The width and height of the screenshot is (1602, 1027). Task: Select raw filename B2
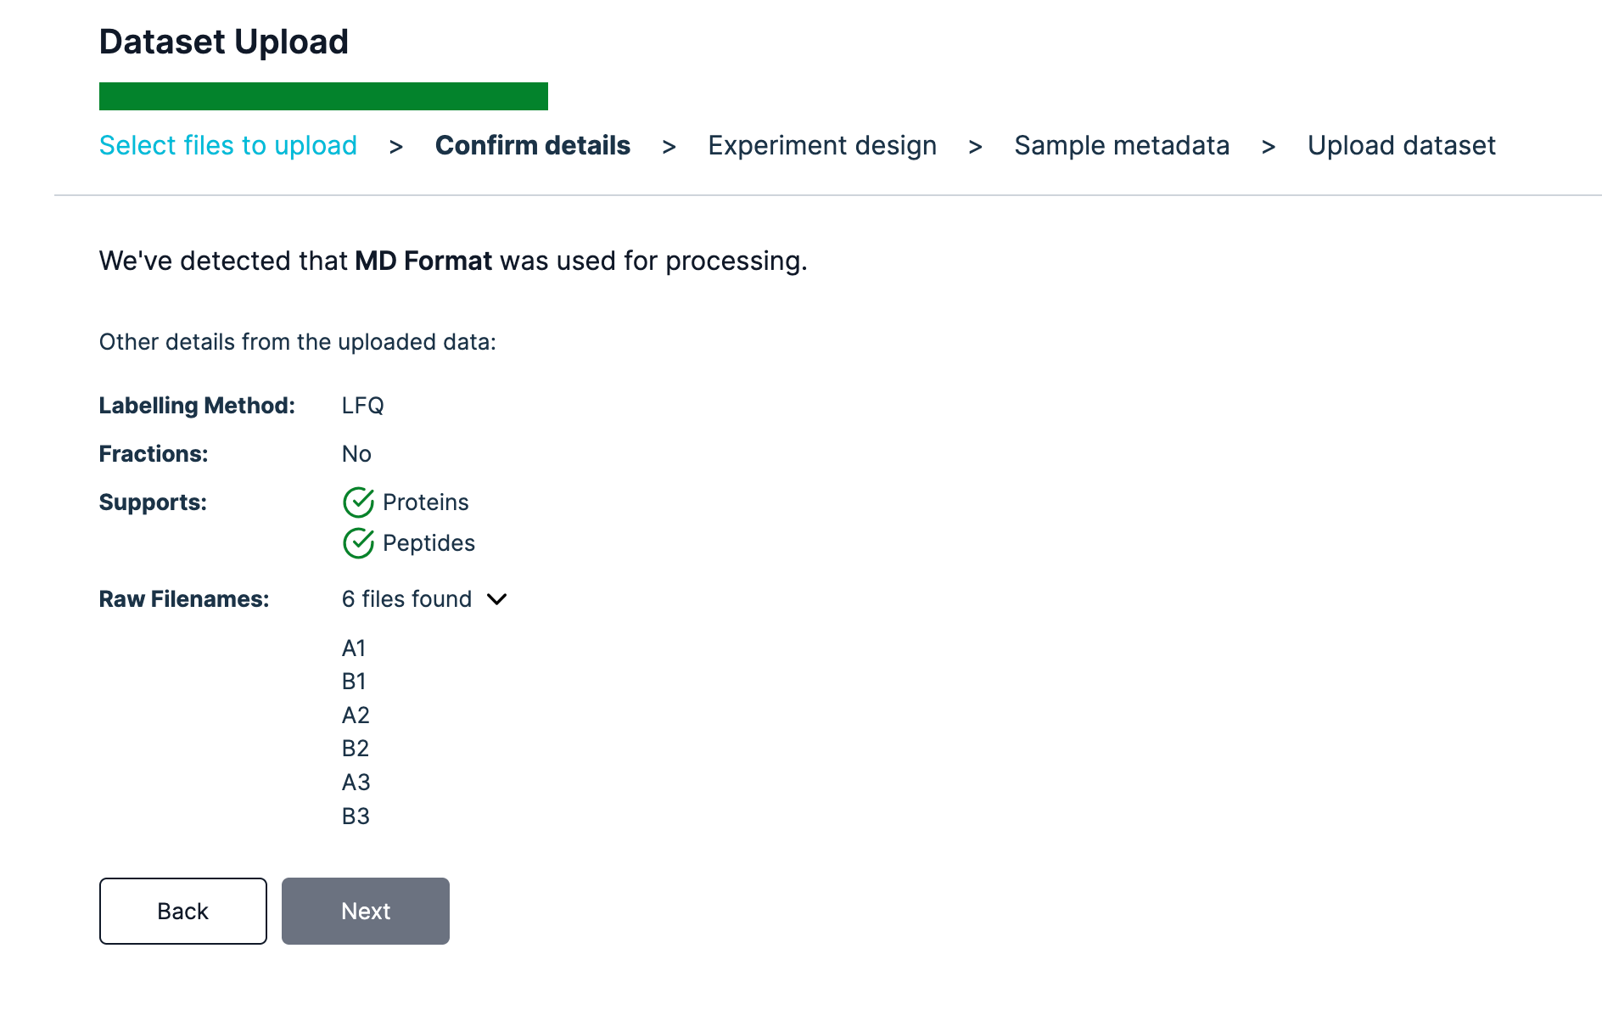tap(356, 749)
